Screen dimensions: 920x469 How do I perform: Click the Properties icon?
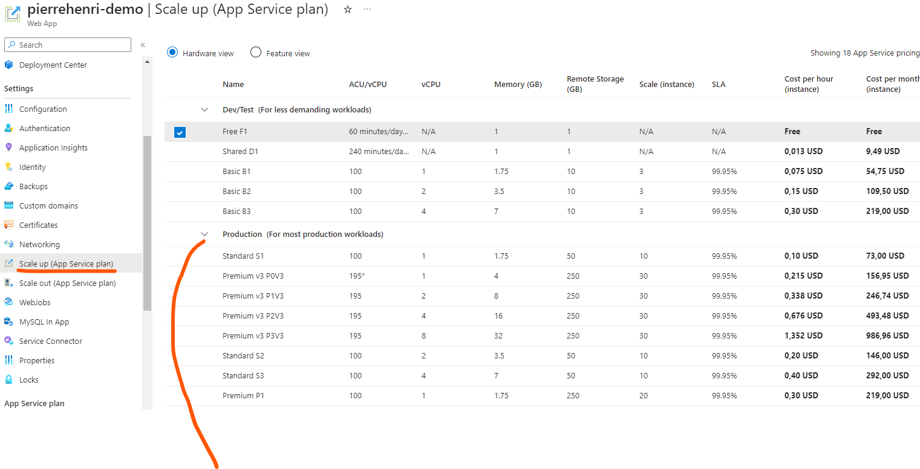point(8,360)
